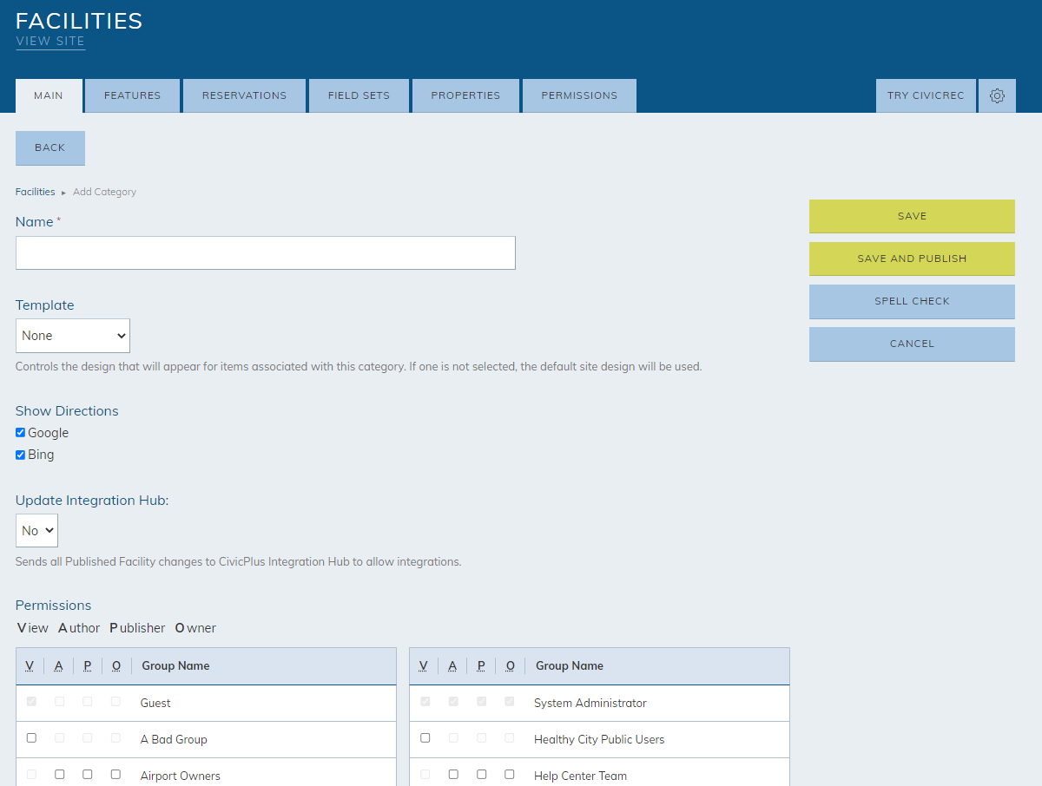Toggle the Bing directions checkbox
The height and width of the screenshot is (786, 1042).
point(20,455)
